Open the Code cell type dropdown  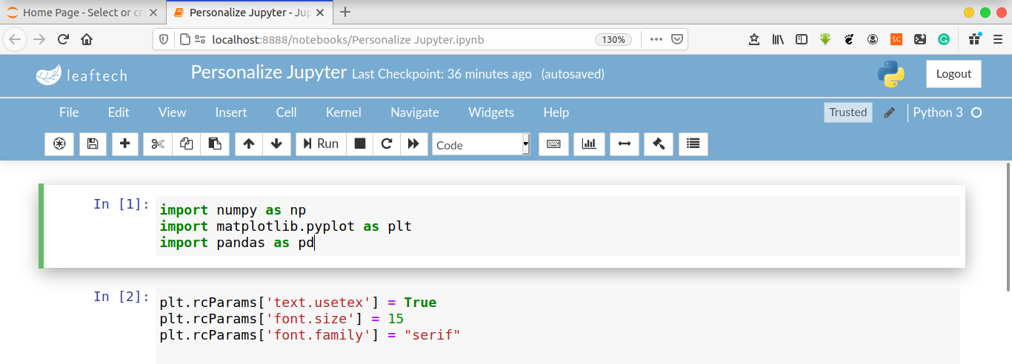482,145
